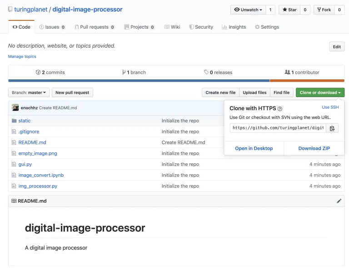Click the star count 0
Viewport: 349px width, 268px height.
tap(305, 10)
